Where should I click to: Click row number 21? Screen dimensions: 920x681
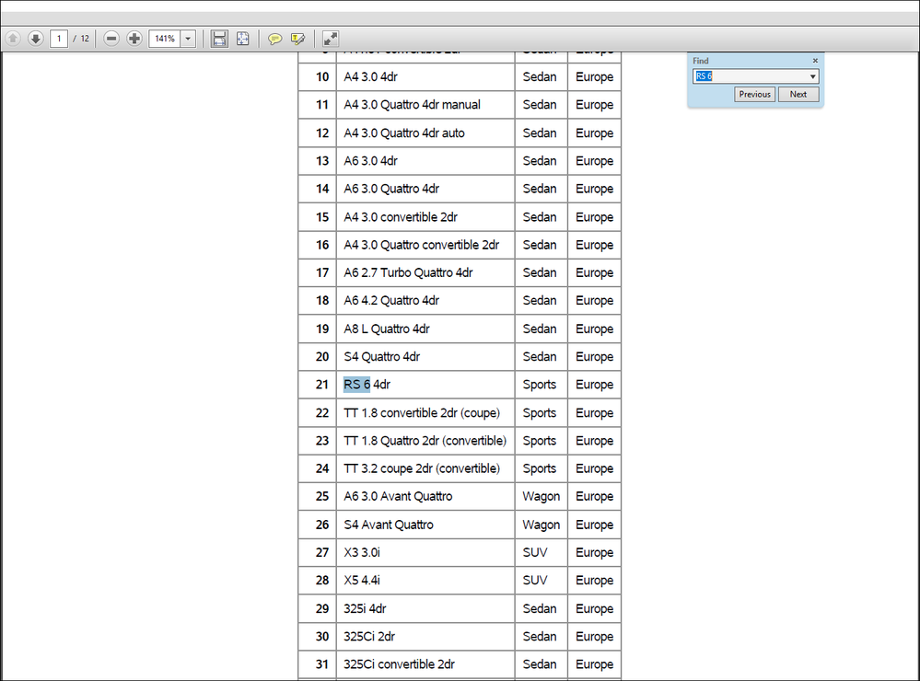[322, 385]
